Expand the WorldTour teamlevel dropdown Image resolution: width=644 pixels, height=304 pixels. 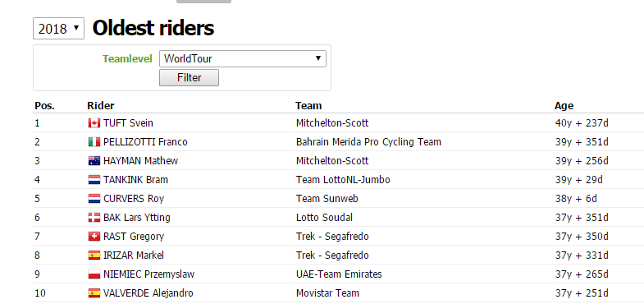click(243, 59)
